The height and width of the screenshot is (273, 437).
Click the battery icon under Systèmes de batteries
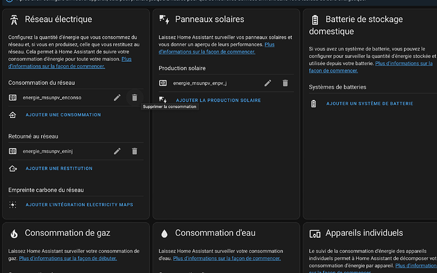tap(313, 104)
